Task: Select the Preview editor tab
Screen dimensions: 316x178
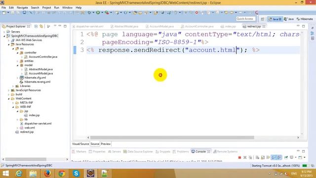Action: pos(106,144)
